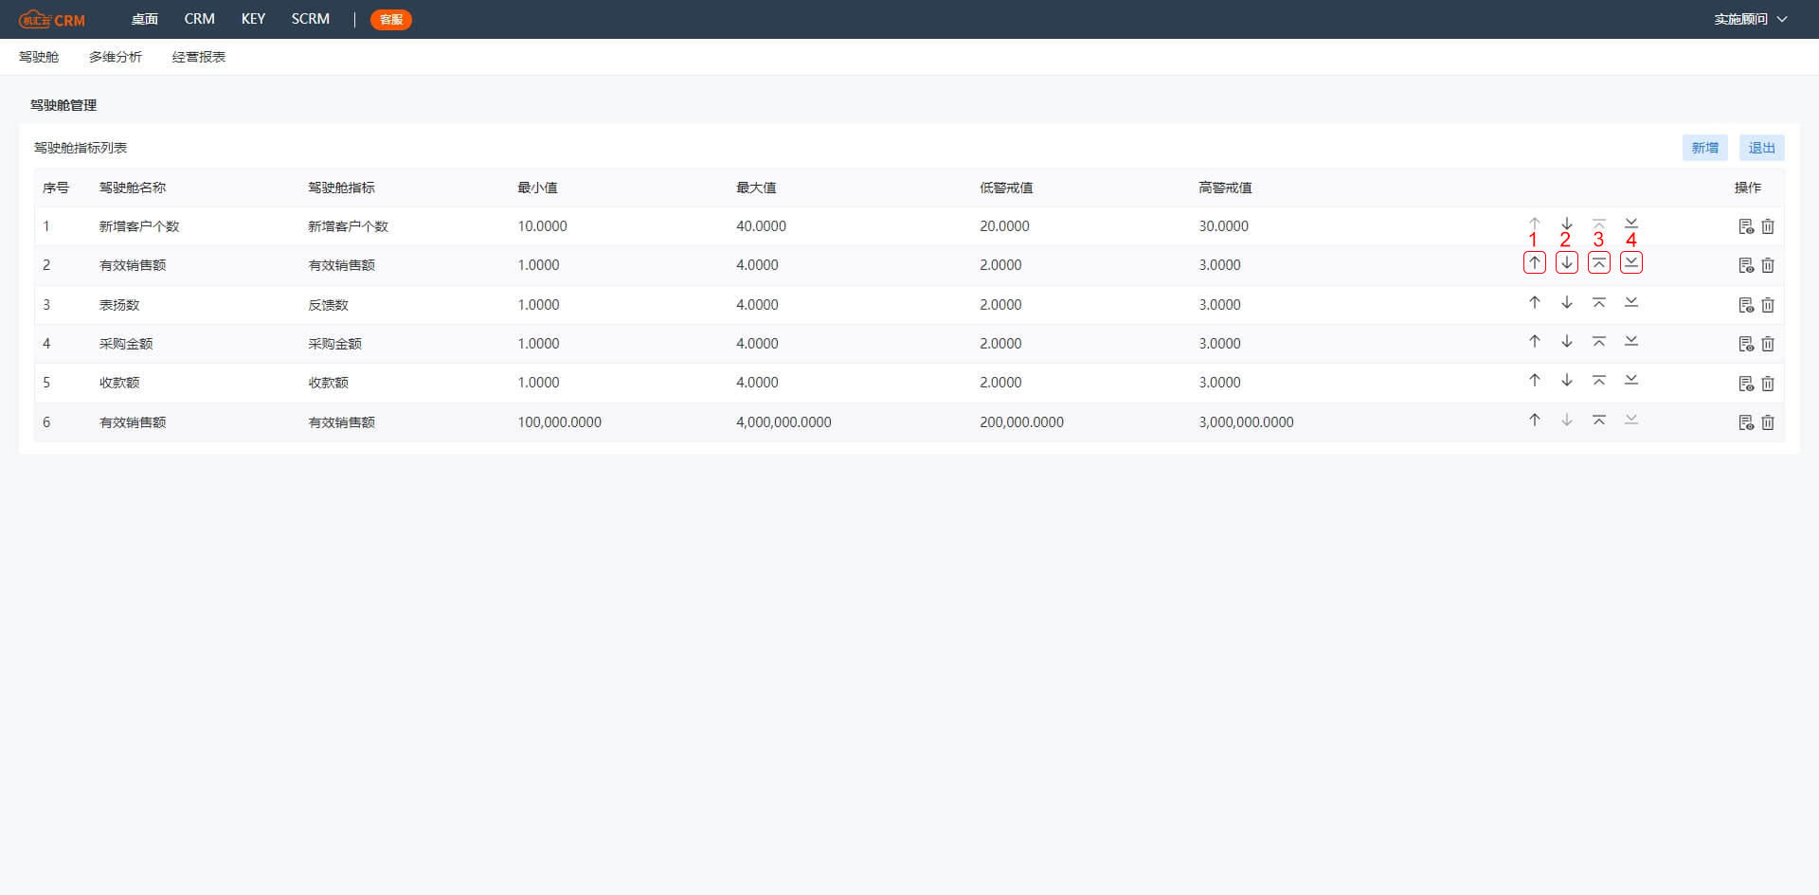This screenshot has height=895, width=1819.
Task: Delete row 1 新增客户个数
Action: pos(1768,226)
